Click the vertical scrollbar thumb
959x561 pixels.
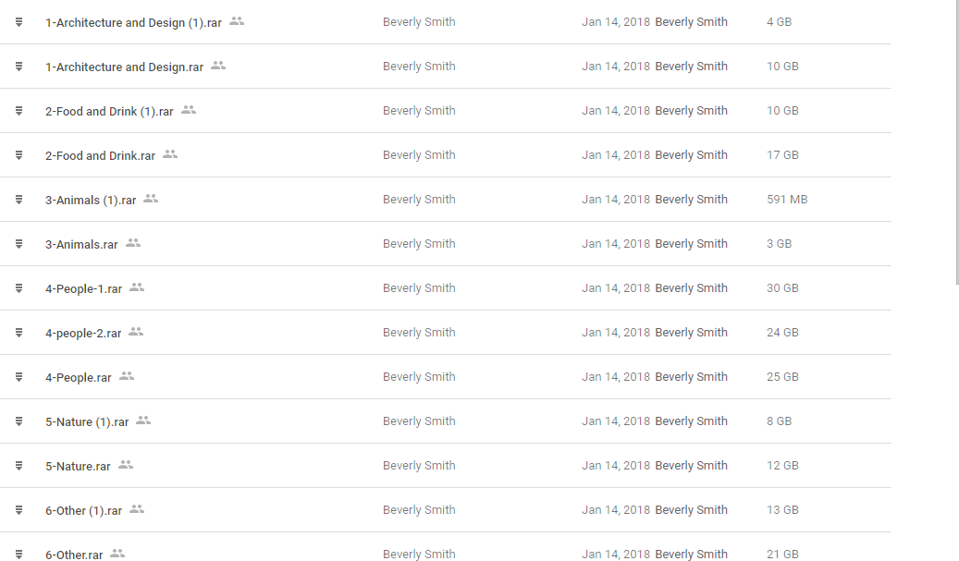[956, 139]
